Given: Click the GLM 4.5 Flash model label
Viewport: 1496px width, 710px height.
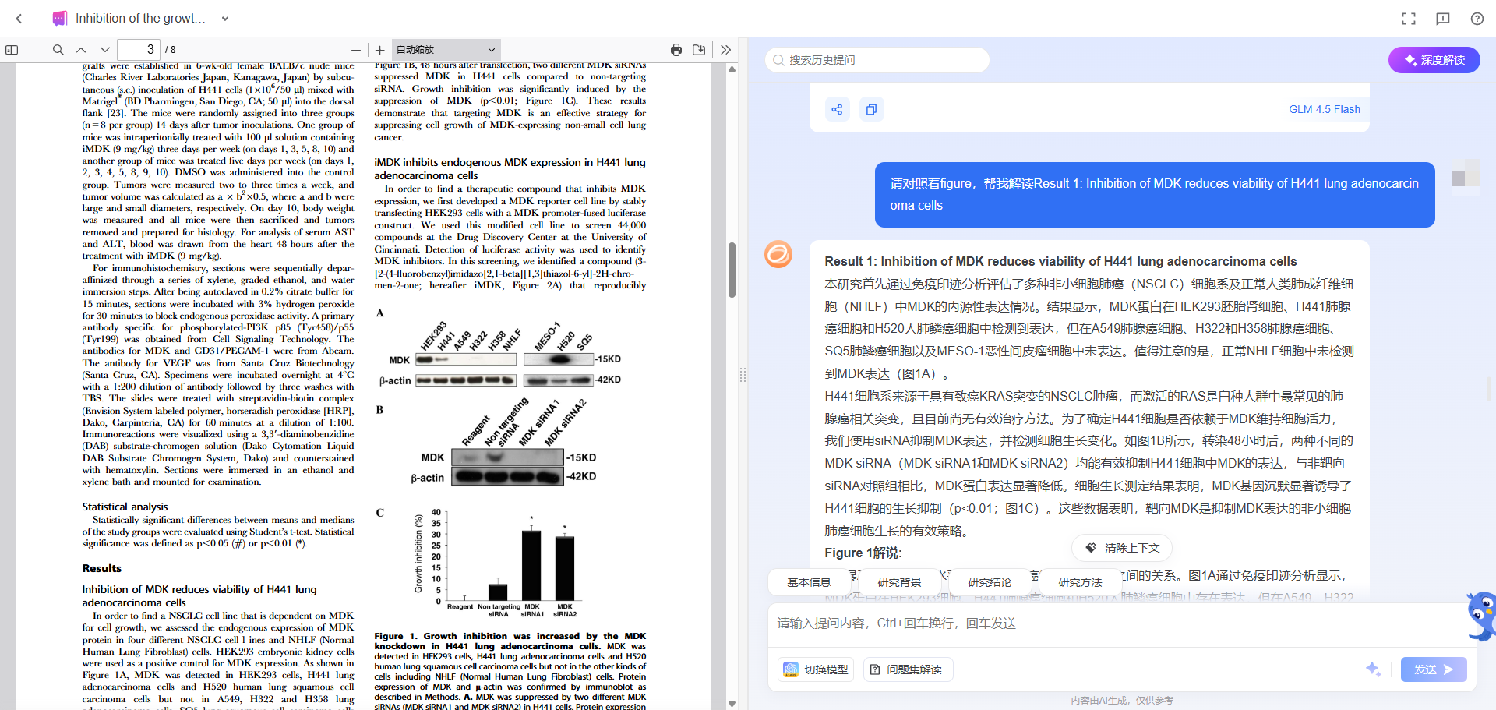Looking at the screenshot, I should point(1325,109).
